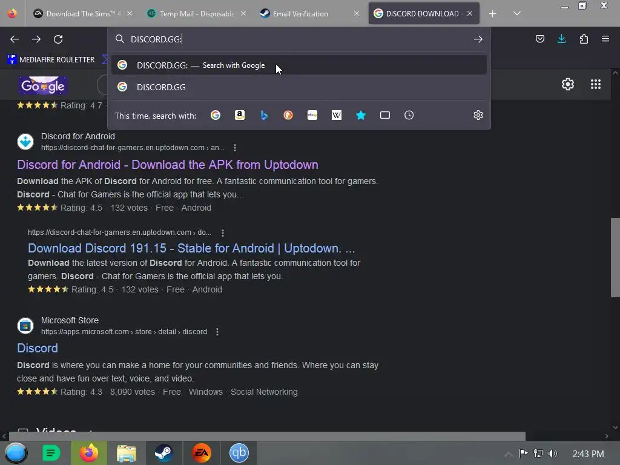
Task: Expand the list all tabs chevron
Action: coord(517,13)
